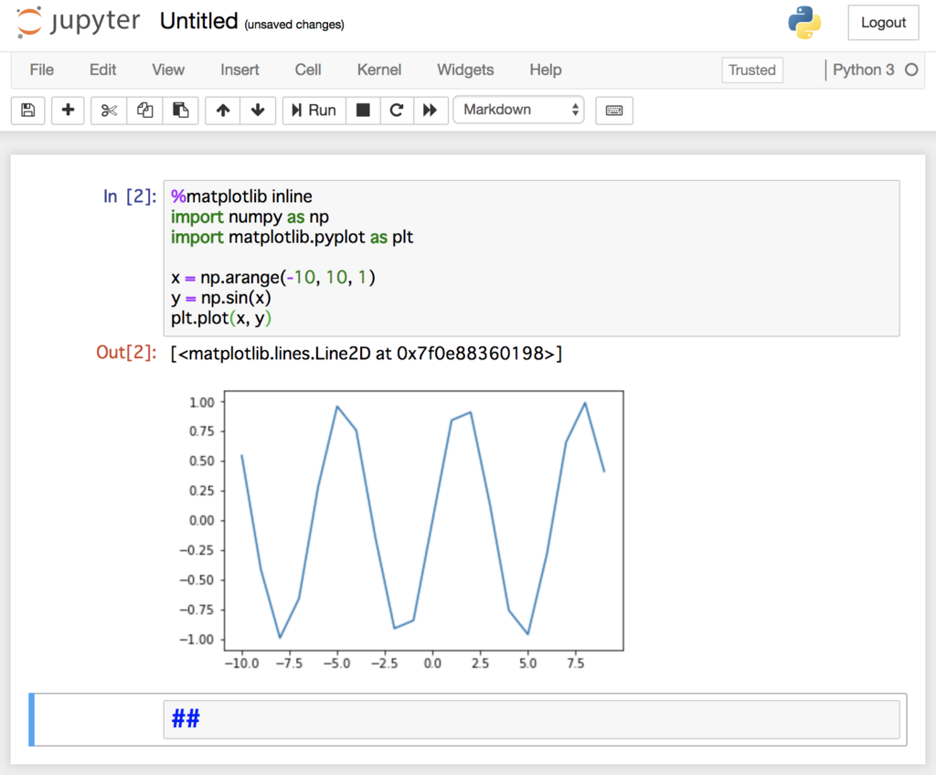This screenshot has height=775, width=936.
Task: Open the Cell menu
Action: tap(308, 69)
